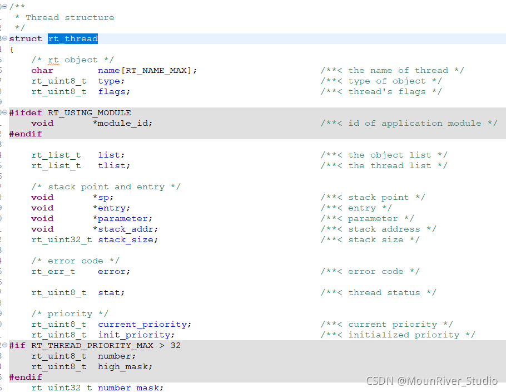Click the high_mask field identifier
The width and height of the screenshot is (506, 392).
[x=123, y=367]
